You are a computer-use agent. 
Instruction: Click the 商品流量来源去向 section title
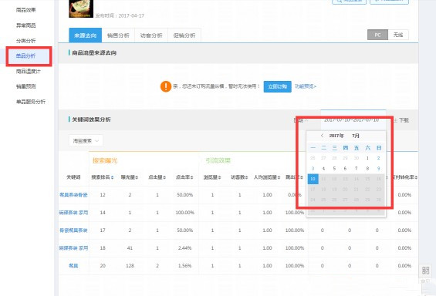(x=94, y=53)
